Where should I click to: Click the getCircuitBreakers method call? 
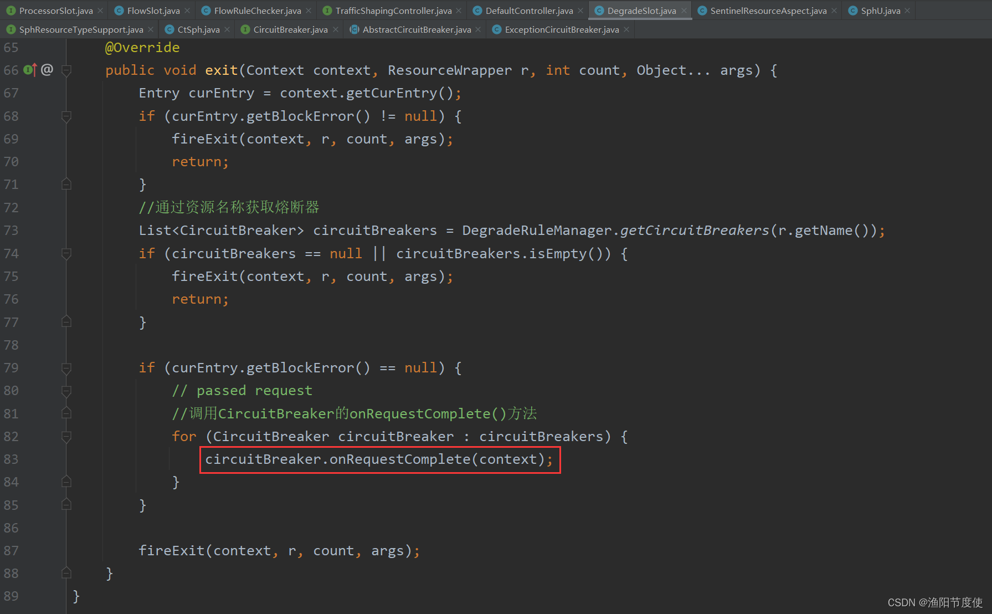tap(695, 231)
